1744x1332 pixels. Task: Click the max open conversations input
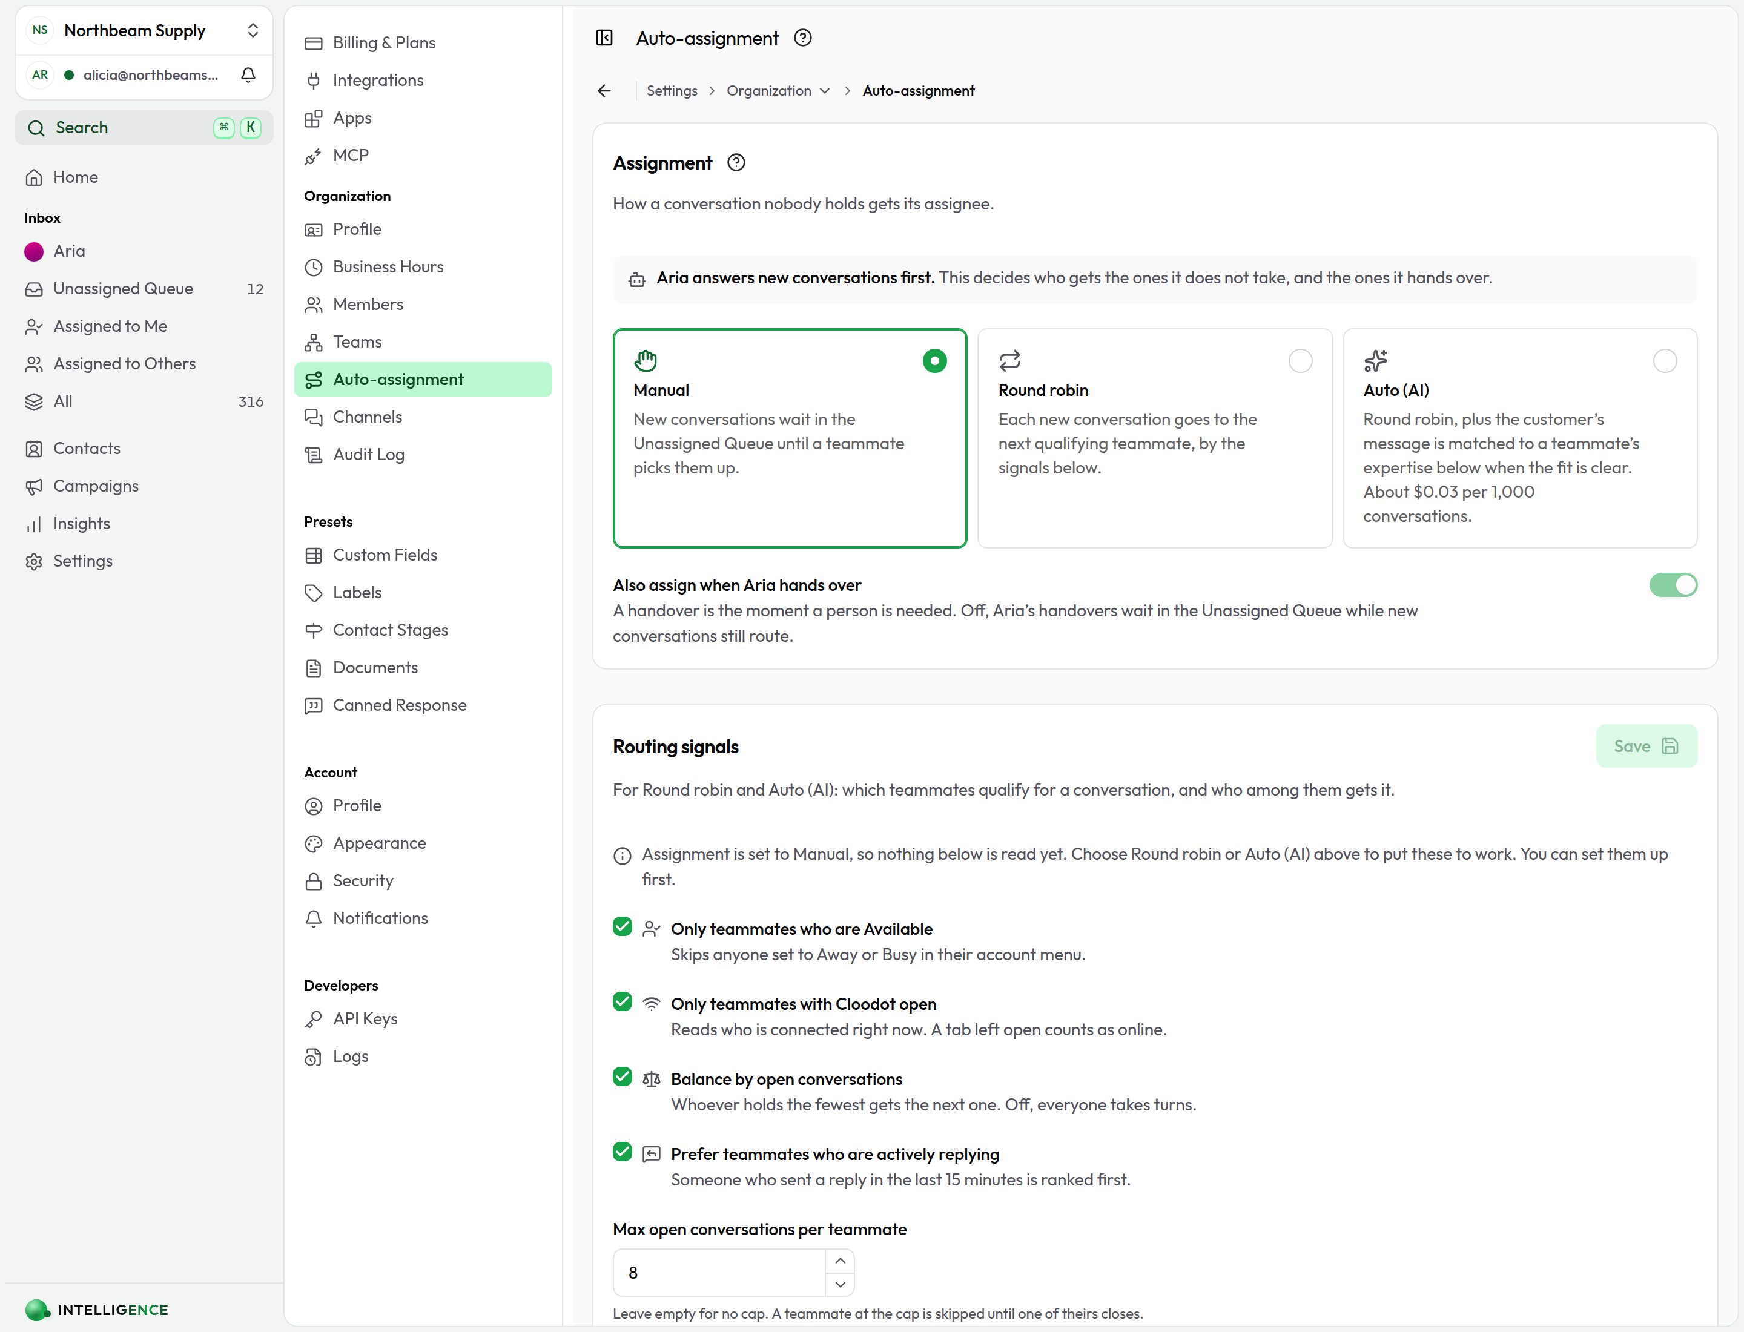720,1273
